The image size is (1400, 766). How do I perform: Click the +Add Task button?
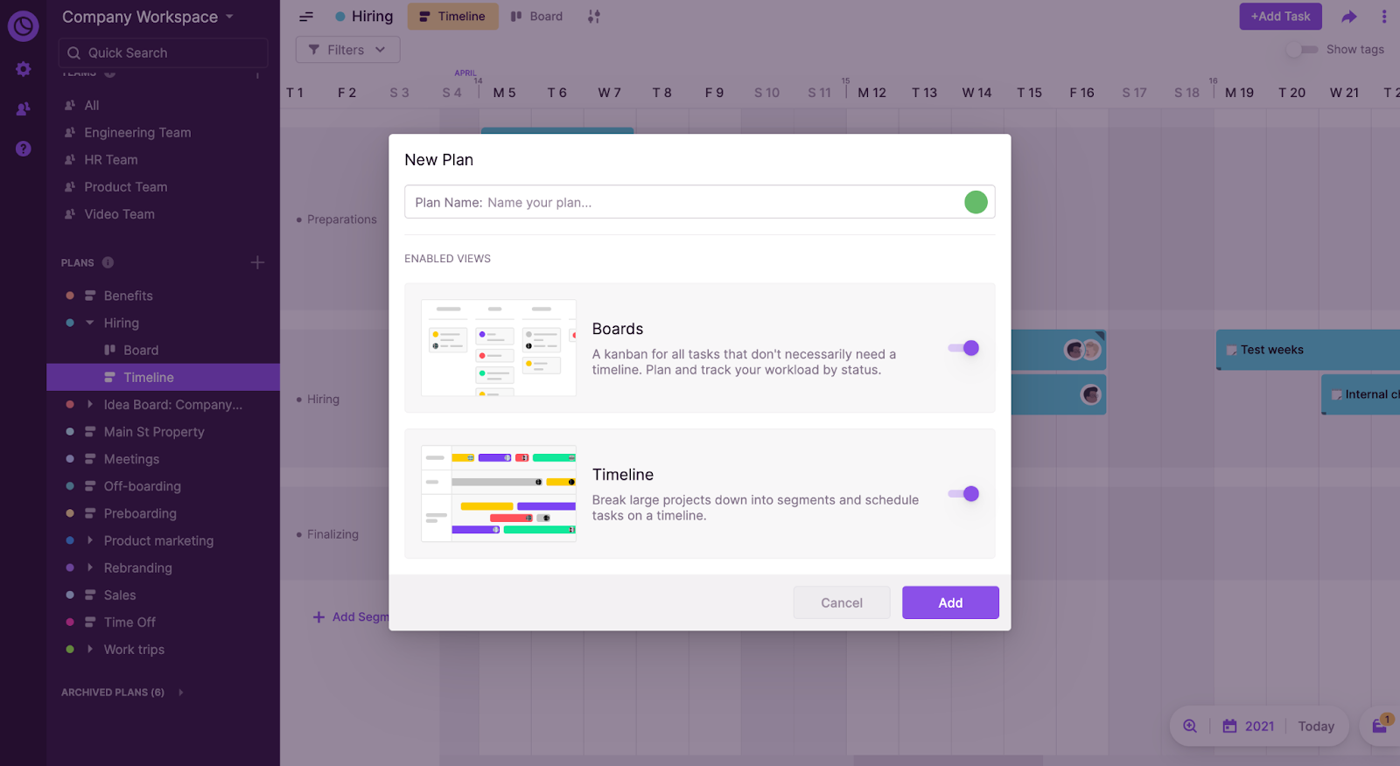tap(1280, 17)
